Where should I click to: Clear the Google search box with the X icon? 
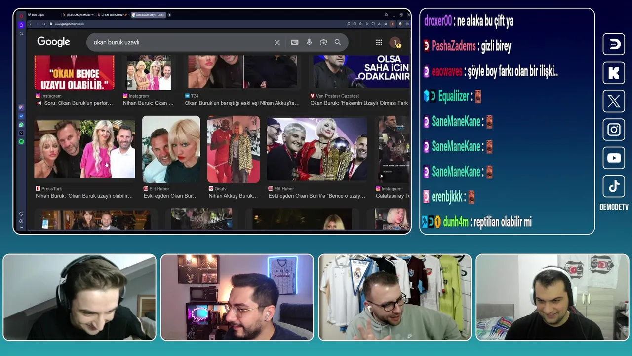point(277,43)
